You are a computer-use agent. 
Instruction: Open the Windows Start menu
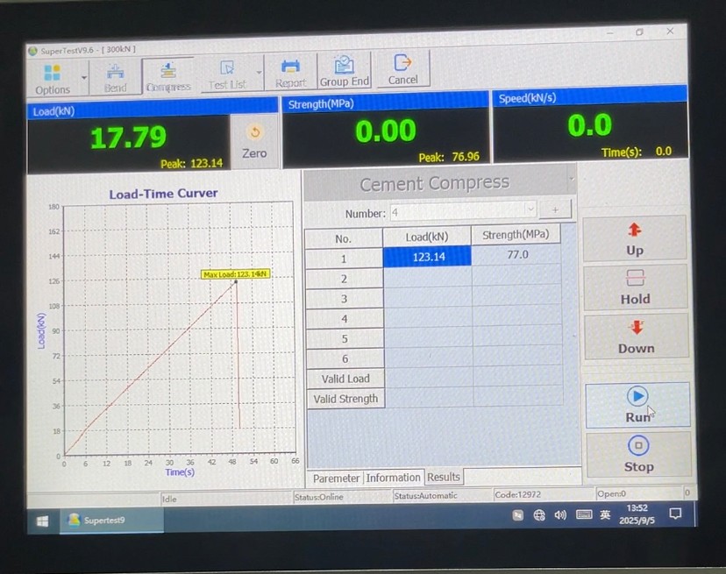pos(42,521)
